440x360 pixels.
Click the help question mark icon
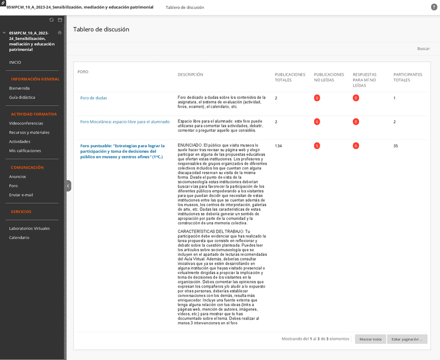point(434,7)
